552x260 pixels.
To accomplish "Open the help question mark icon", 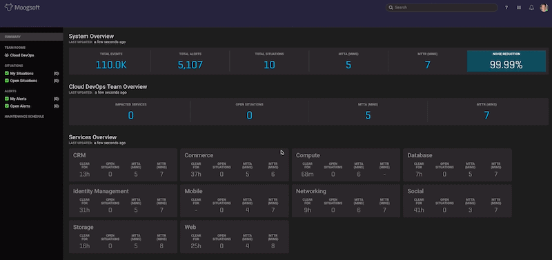I will (506, 8).
